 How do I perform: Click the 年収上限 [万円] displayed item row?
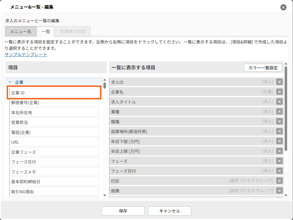pyautogui.click(x=196, y=151)
